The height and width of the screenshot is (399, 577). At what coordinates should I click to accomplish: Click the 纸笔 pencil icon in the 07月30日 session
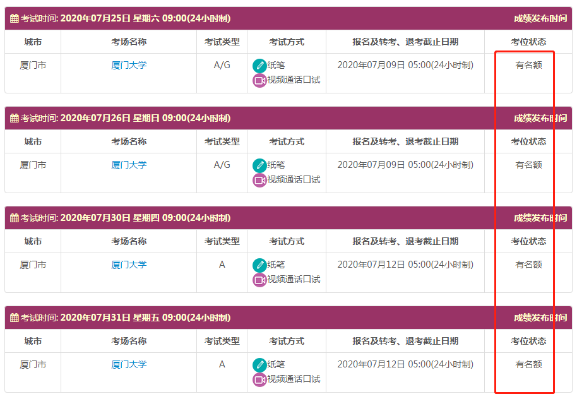pos(259,265)
